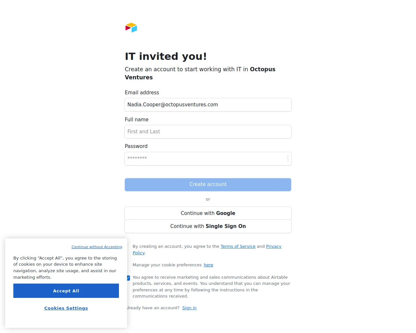Follow the Sign in link
416x333 pixels.
(189, 308)
